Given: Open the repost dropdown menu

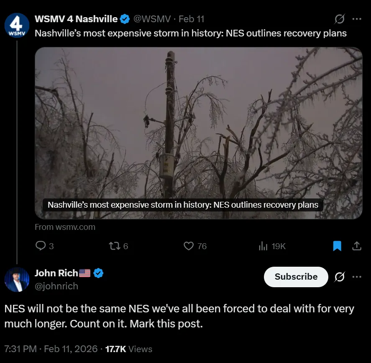Looking at the screenshot, I should pyautogui.click(x=113, y=246).
